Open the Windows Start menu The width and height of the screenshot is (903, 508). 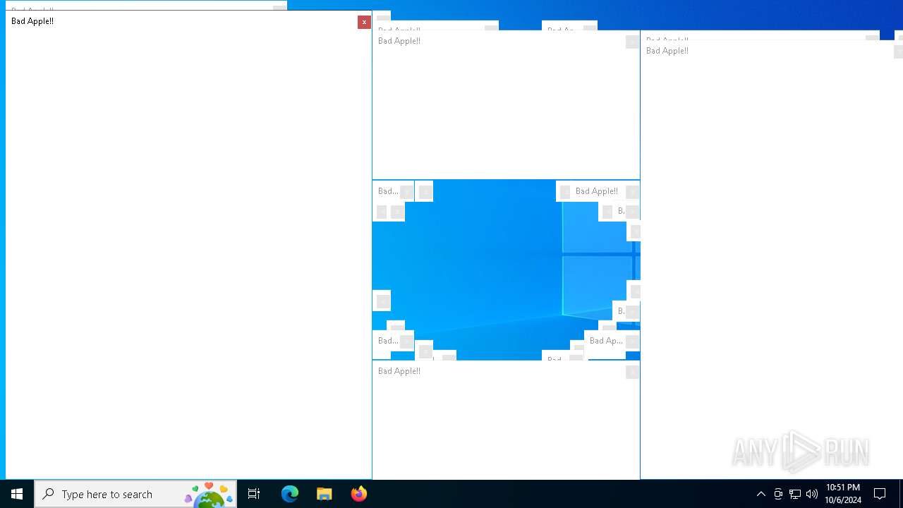pos(17,494)
